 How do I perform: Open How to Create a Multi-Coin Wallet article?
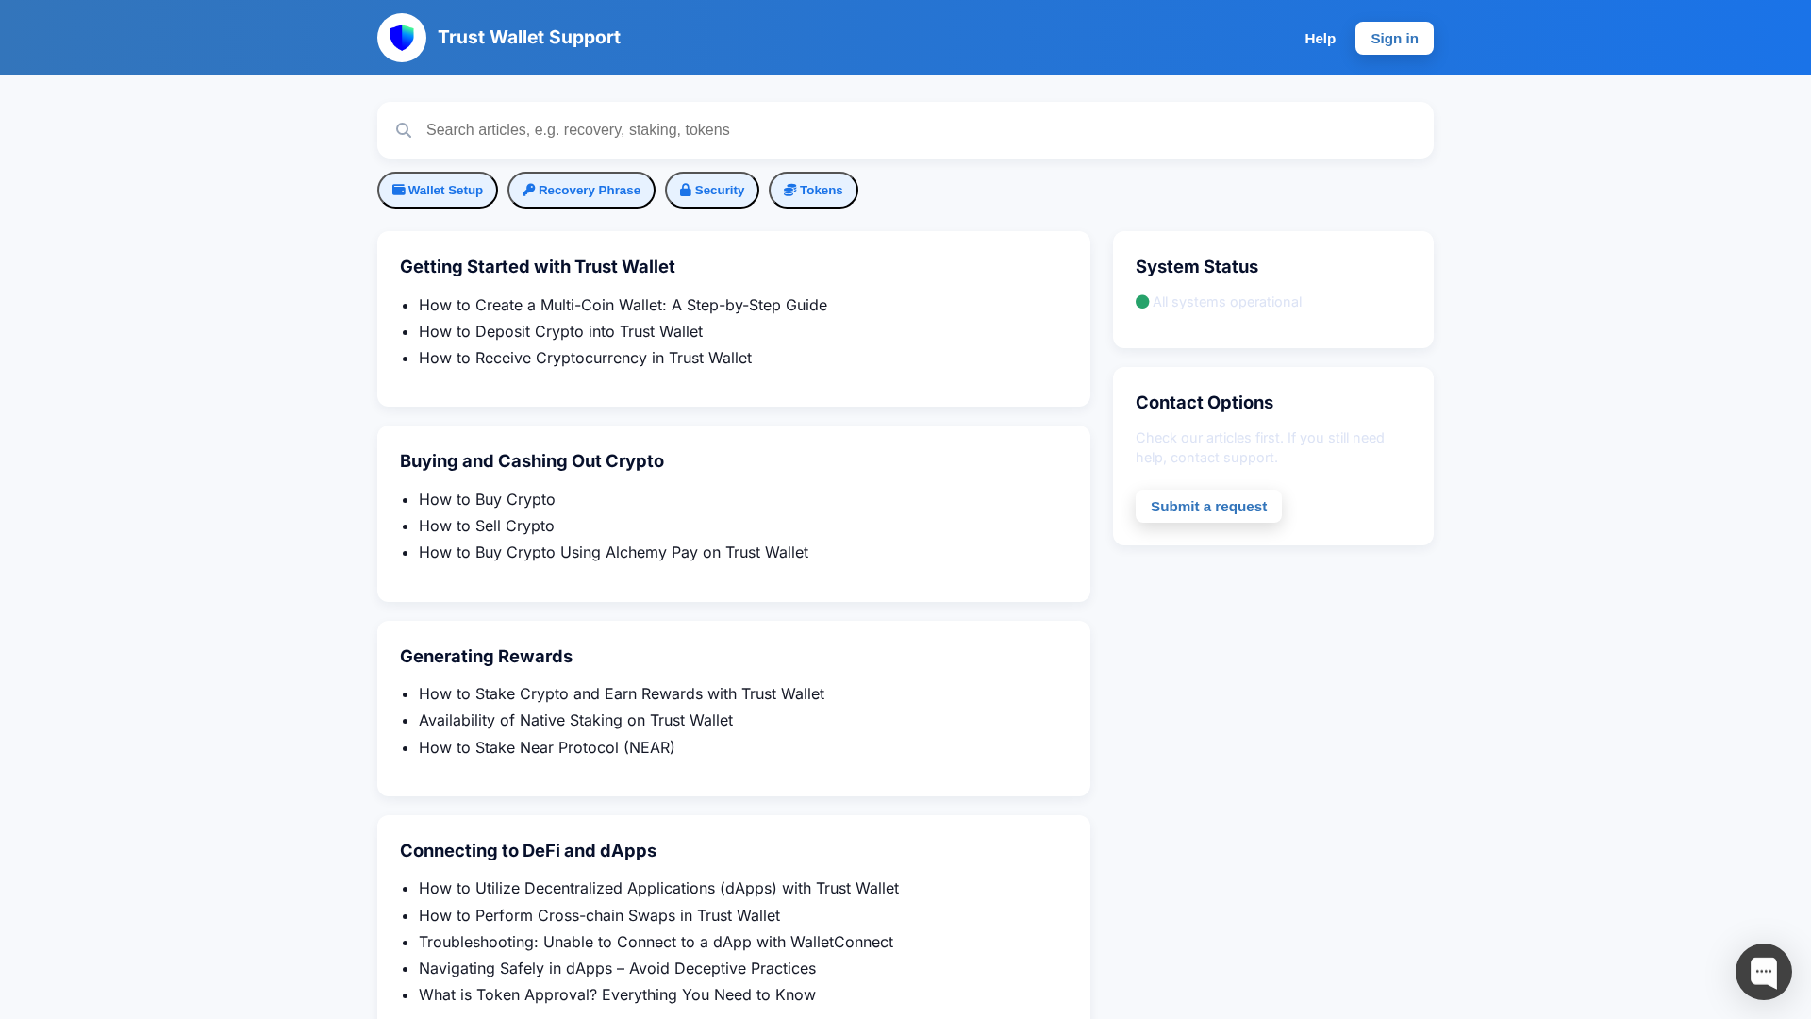point(623,305)
